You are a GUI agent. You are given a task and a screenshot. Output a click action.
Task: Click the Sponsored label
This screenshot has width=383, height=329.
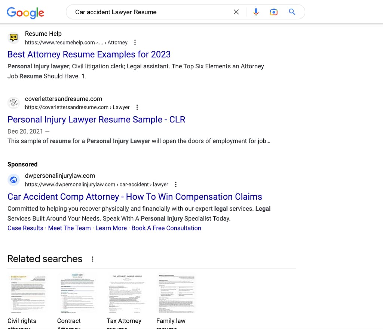tap(22, 164)
